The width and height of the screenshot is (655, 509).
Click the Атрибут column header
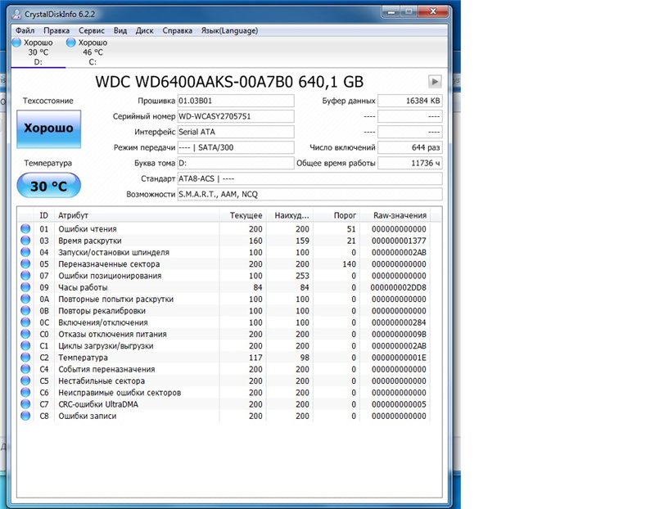(x=137, y=215)
